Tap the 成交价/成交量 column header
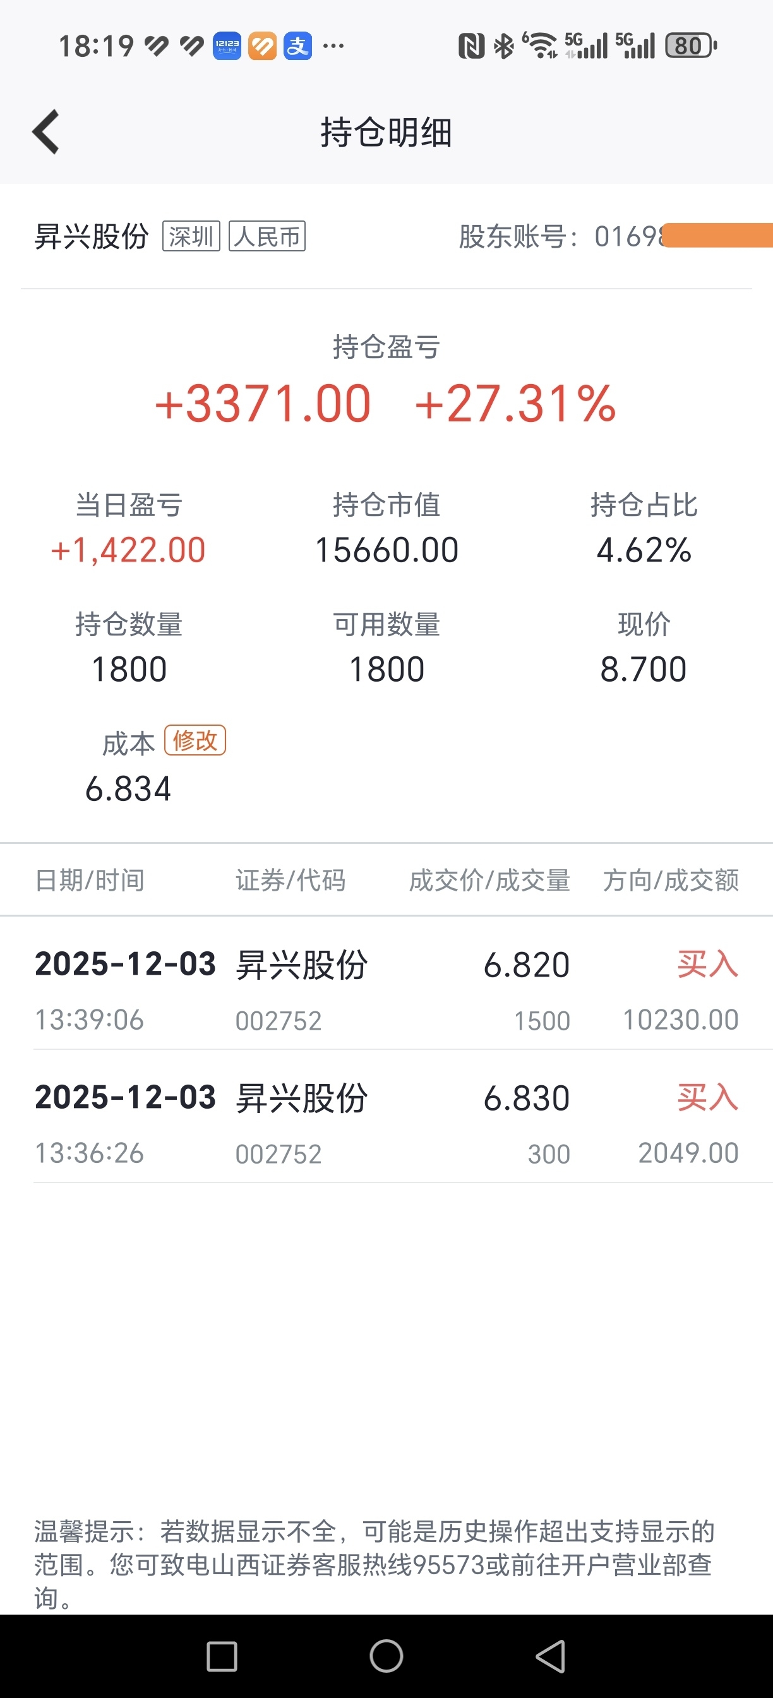Screen dimensions: 773x1698 click(489, 880)
